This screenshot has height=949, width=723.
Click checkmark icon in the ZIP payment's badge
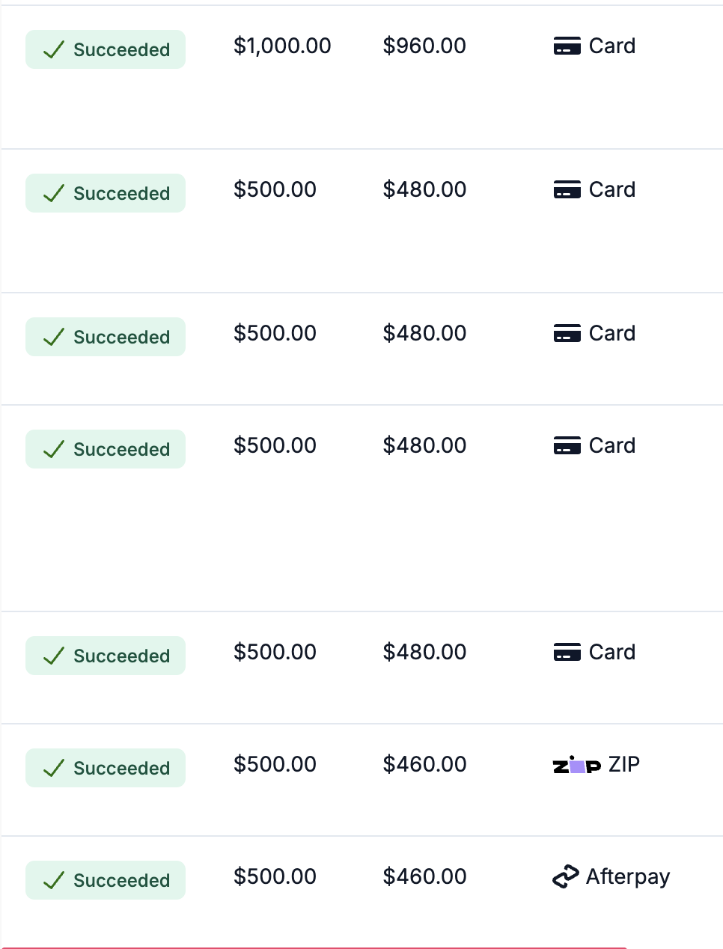[54, 769]
